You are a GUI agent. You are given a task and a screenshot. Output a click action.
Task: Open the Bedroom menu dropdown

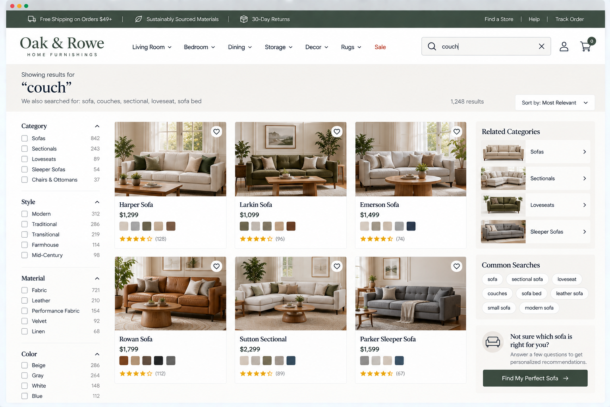click(x=199, y=47)
